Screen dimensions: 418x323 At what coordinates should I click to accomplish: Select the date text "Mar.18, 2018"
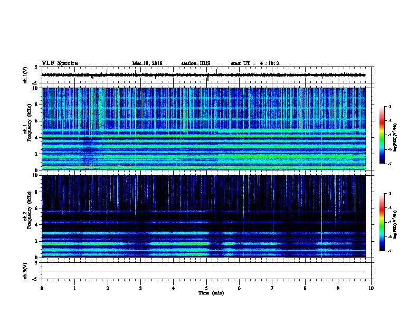coord(147,63)
